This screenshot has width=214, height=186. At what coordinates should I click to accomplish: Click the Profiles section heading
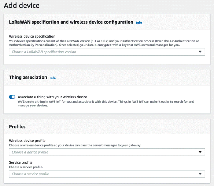point(17,127)
